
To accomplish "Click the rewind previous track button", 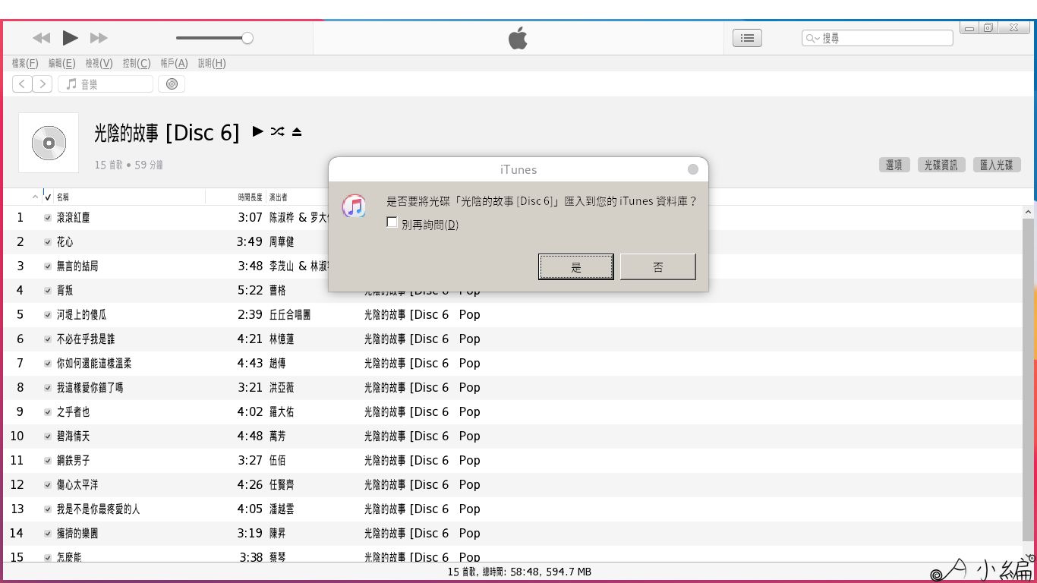I will [x=42, y=38].
